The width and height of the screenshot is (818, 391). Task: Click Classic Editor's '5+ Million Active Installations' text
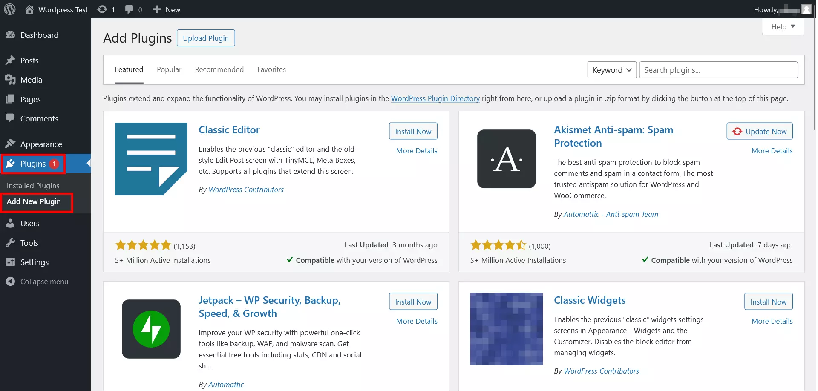(163, 260)
